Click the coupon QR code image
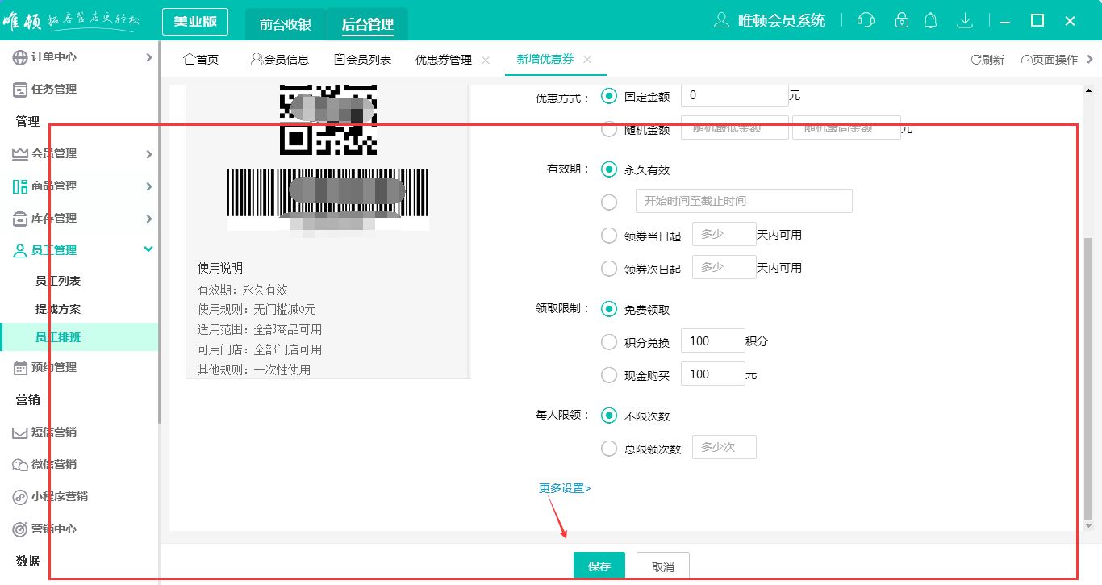Viewport: 1102px width, 585px height. (x=328, y=119)
